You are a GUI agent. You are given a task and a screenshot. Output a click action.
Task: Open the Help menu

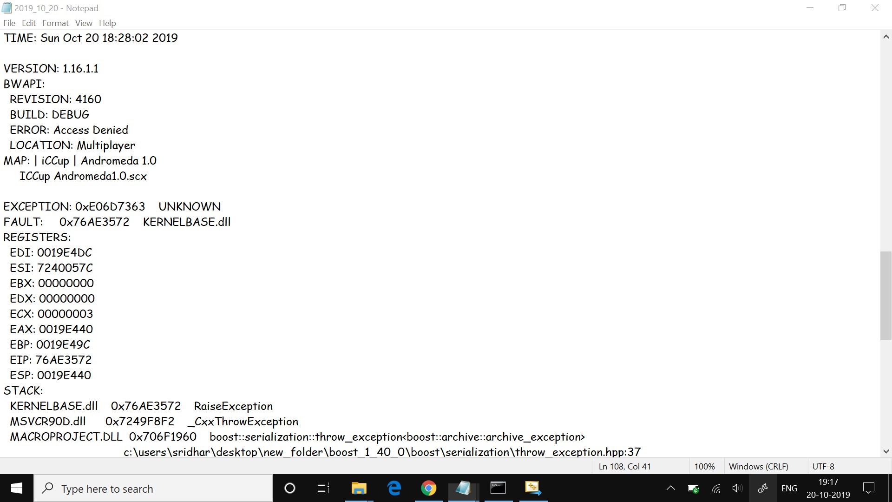(107, 23)
